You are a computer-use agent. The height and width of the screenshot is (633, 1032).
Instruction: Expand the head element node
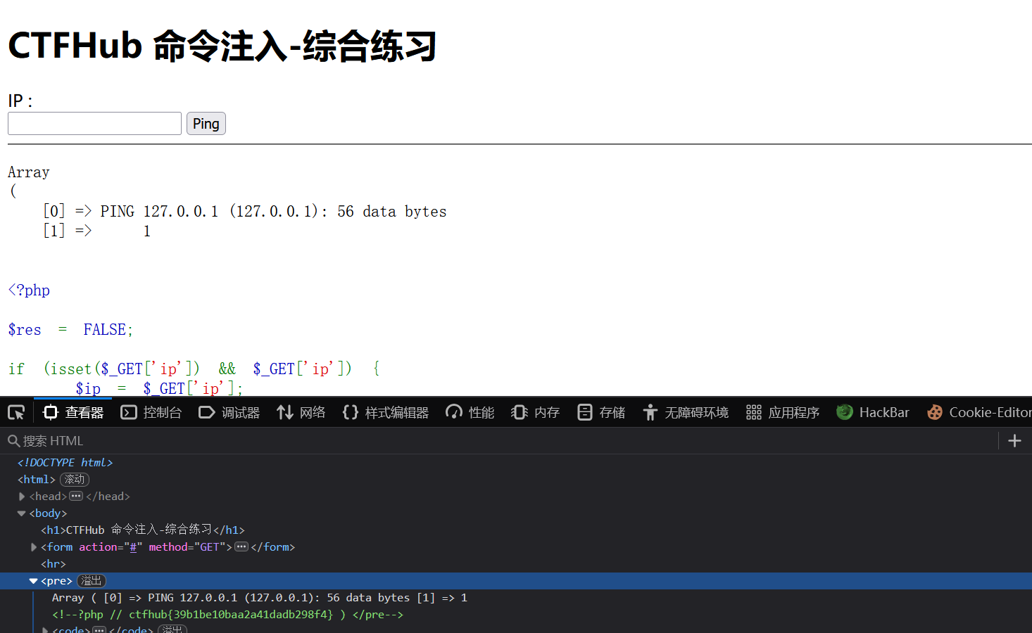22,497
